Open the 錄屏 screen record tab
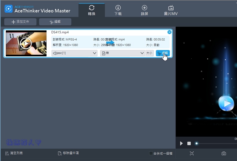This screenshot has width=237, height=161. (144, 10)
